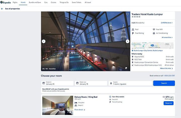Click the Convention Centre pin icon

(132, 62)
